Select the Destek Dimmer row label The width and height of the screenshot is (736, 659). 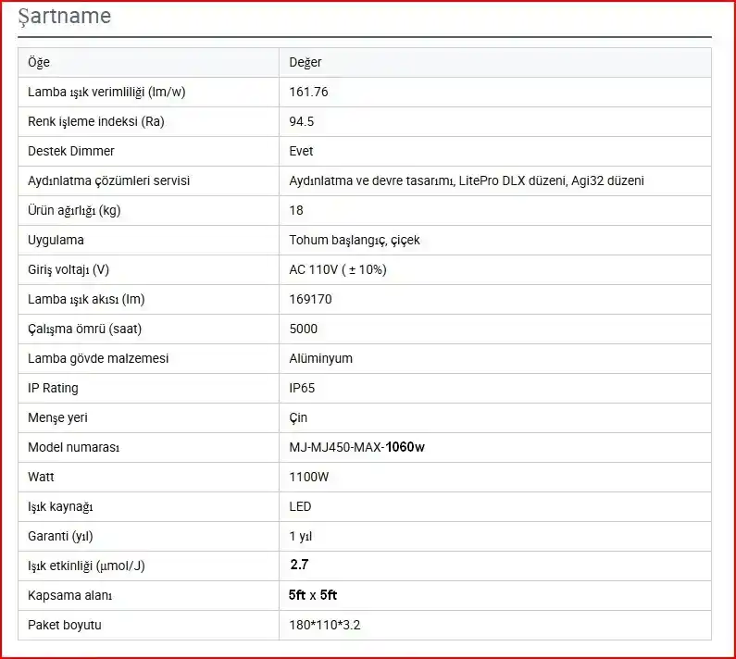coord(71,151)
